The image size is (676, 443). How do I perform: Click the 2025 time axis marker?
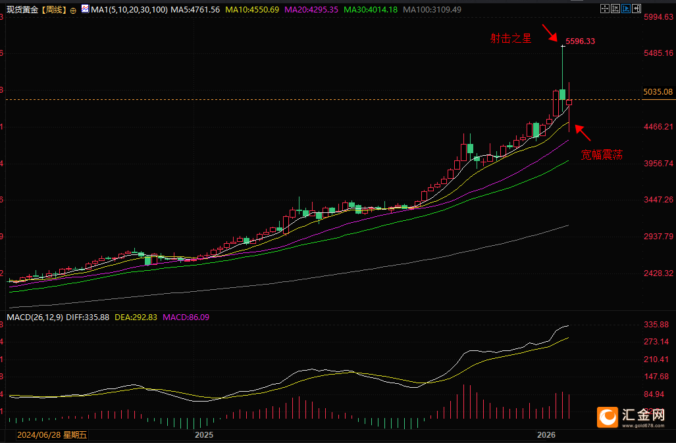pyautogui.click(x=204, y=435)
